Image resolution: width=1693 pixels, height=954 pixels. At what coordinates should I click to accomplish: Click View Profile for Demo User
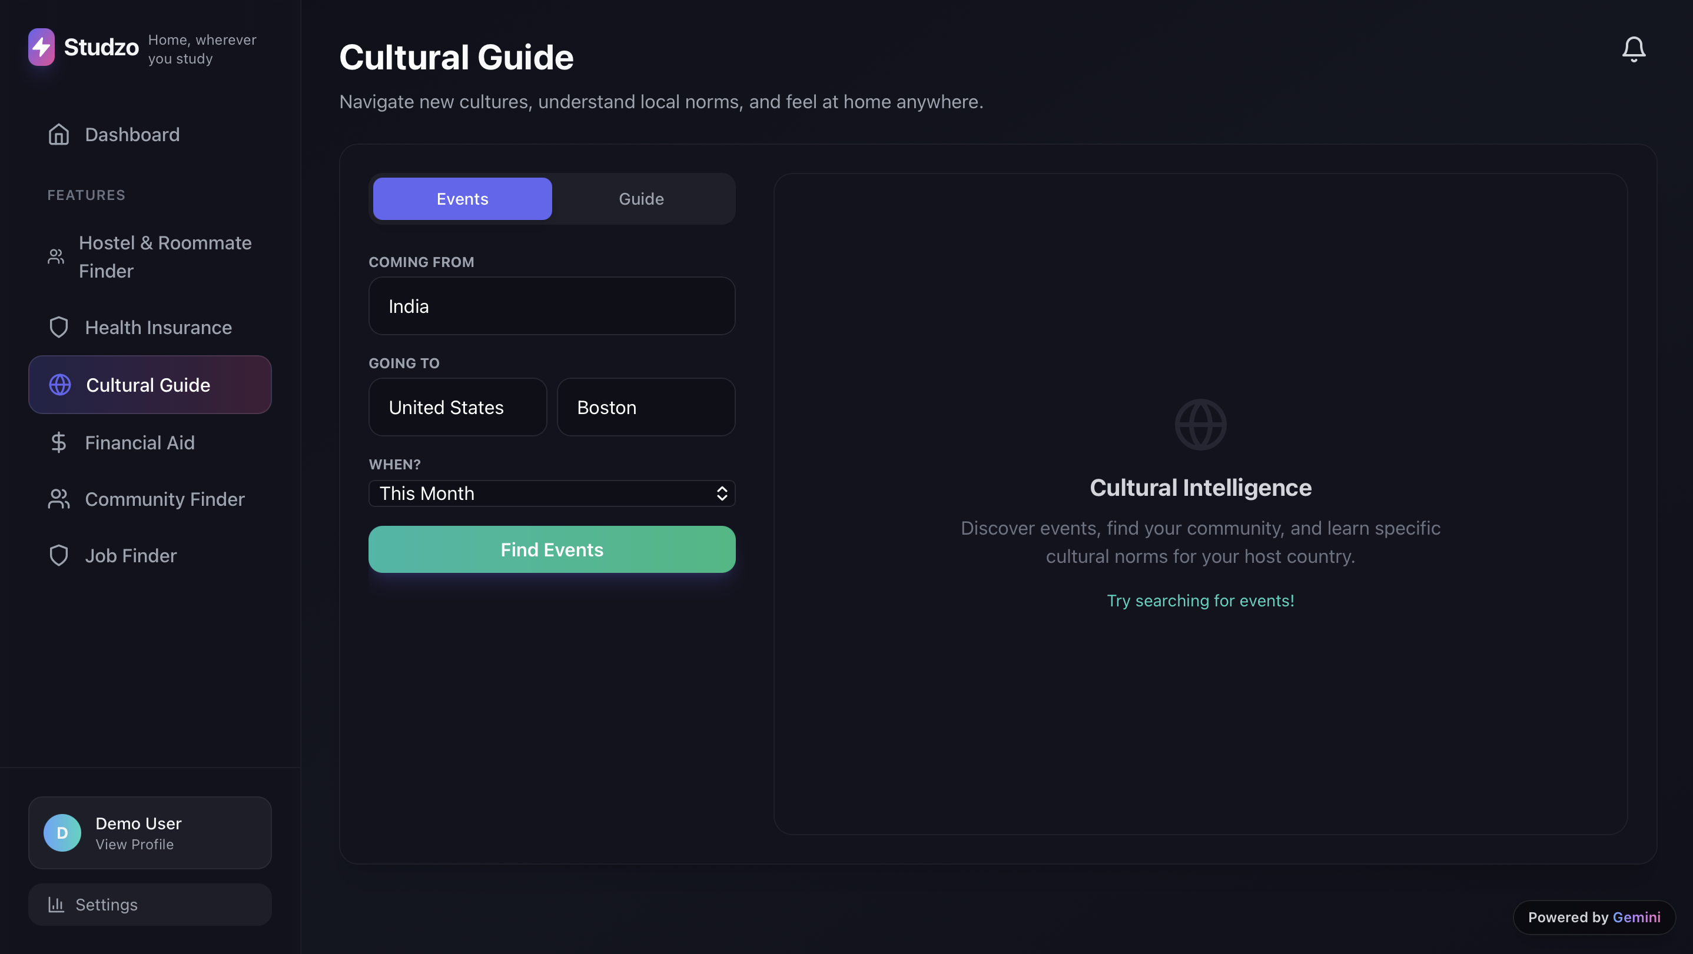(135, 845)
